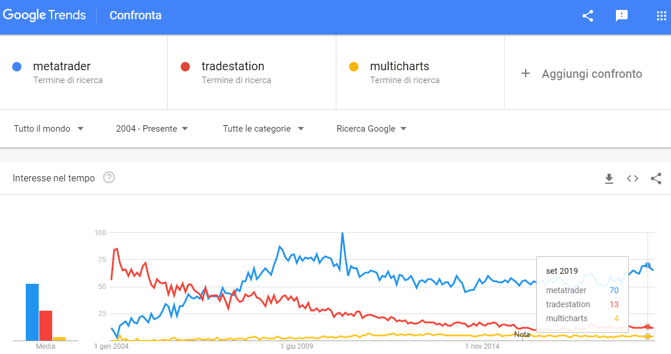Expand the Tutto il mondo region dropdown
This screenshot has height=354, width=671.
pyautogui.click(x=49, y=129)
